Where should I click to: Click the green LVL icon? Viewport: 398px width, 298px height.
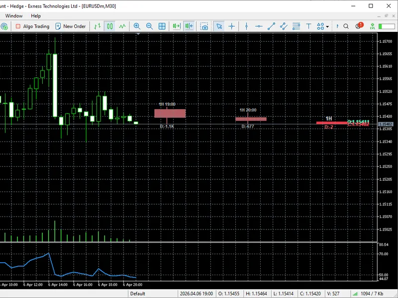(372, 26)
